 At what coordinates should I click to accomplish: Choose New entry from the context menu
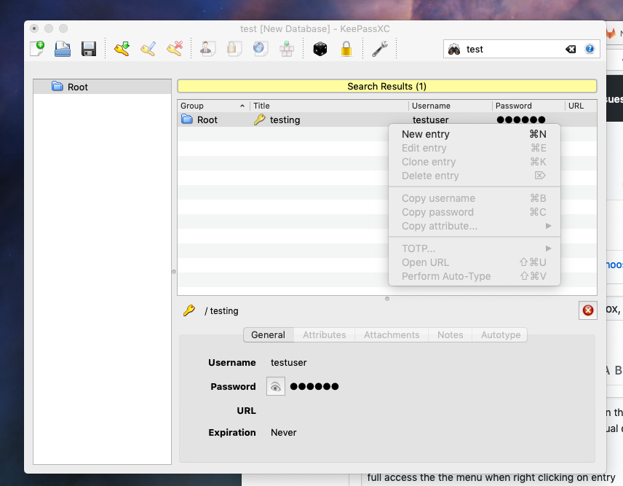[426, 134]
